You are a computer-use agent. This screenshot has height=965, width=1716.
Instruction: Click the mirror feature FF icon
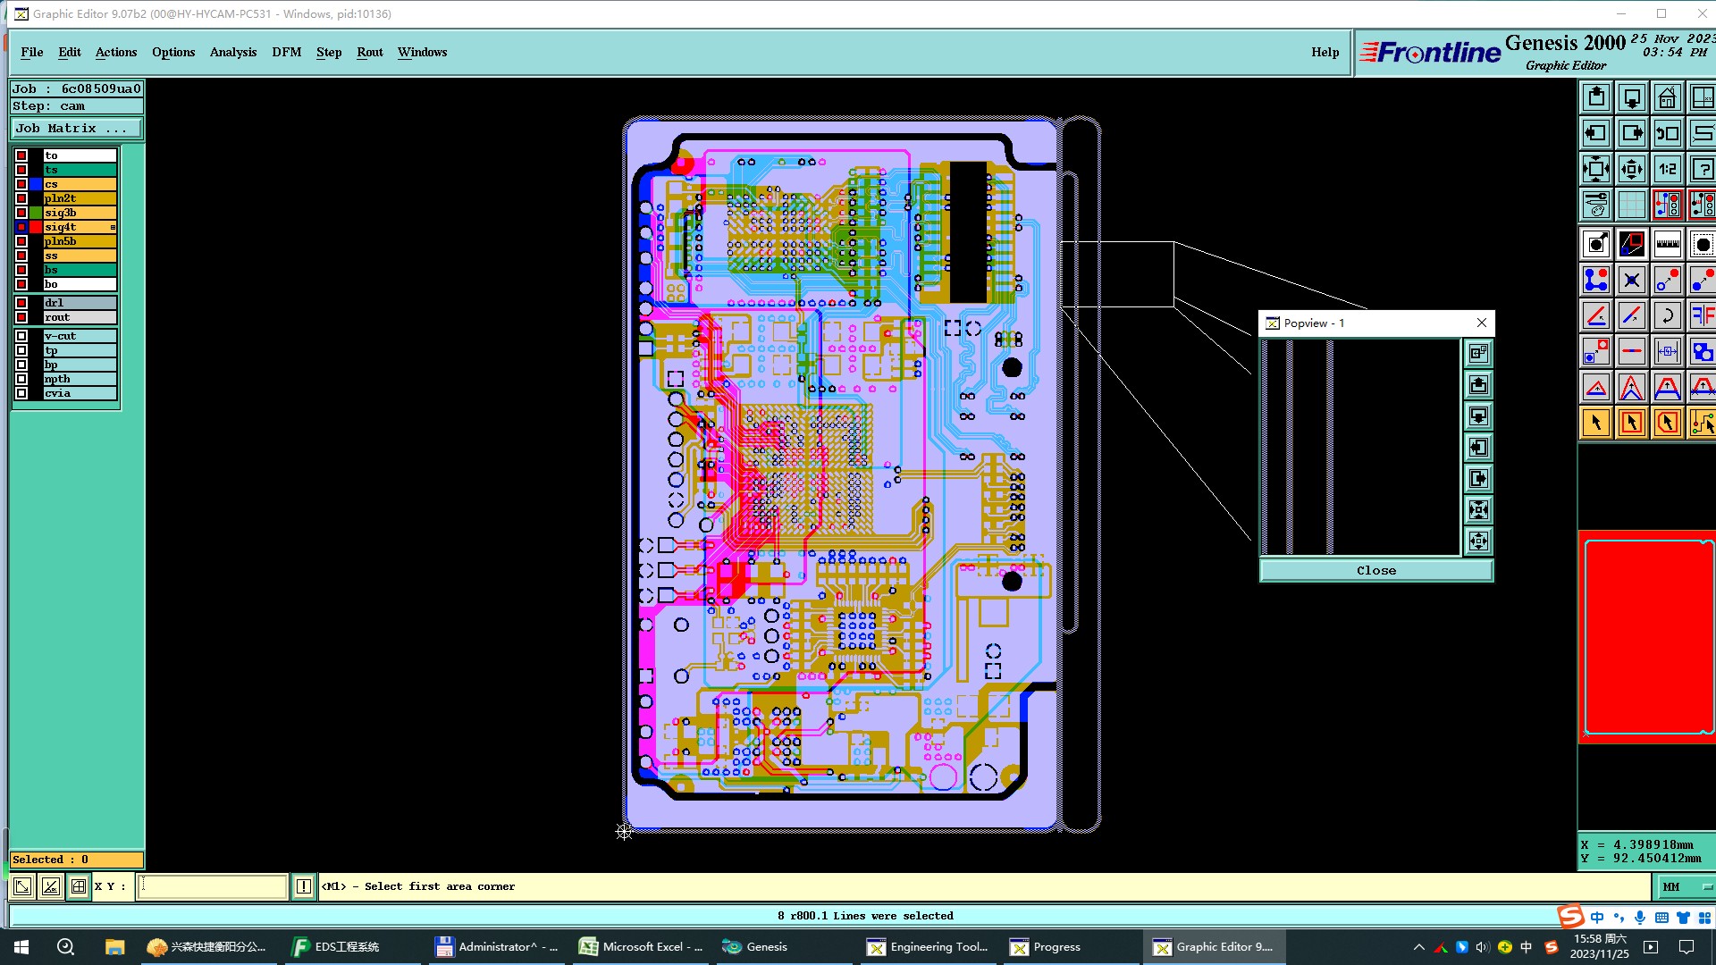point(1702,315)
